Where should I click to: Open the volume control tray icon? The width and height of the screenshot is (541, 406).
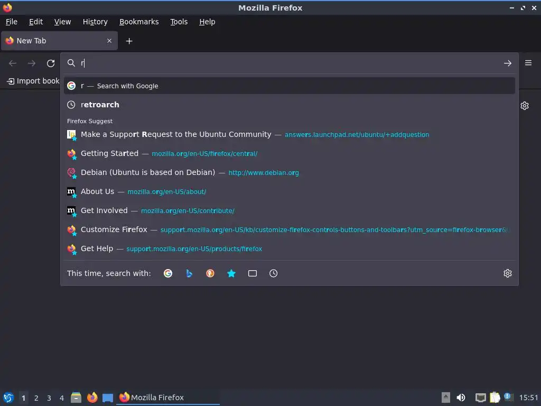[461, 398]
